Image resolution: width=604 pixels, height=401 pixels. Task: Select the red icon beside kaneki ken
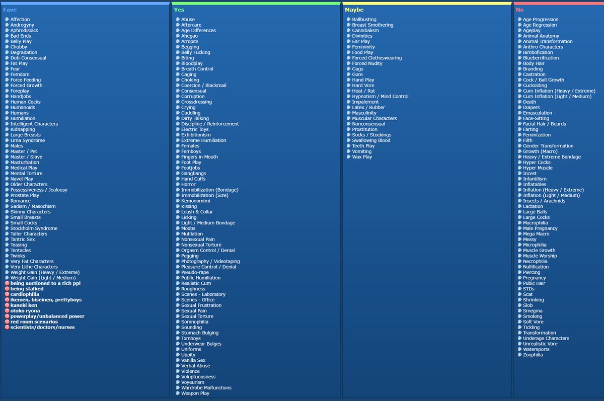(x=7, y=305)
